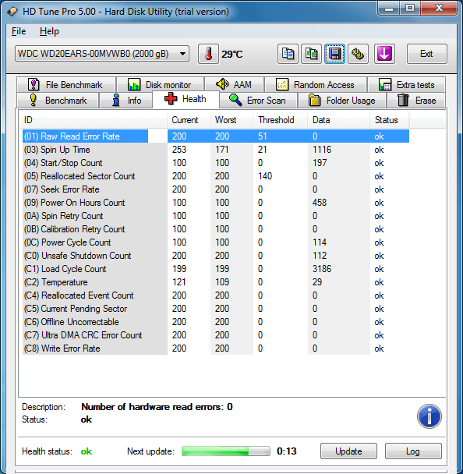This screenshot has width=463, height=474.
Task: Click the HD Tune title bar icon
Action: 12,12
